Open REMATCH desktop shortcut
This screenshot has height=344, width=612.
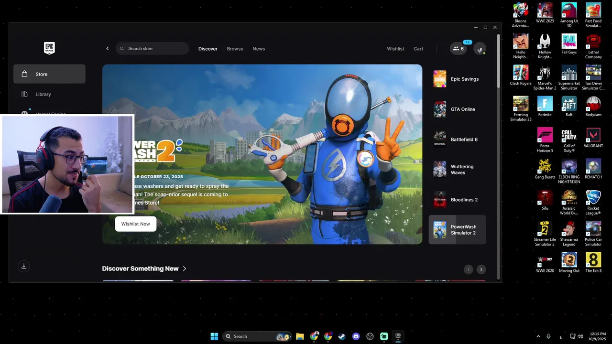(593, 169)
